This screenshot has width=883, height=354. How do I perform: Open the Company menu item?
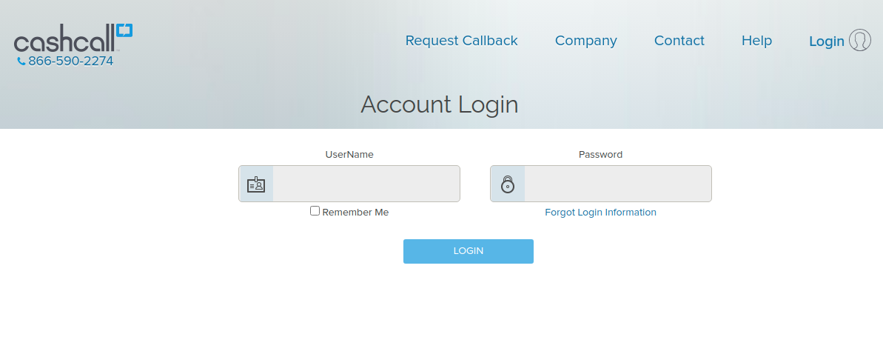585,41
